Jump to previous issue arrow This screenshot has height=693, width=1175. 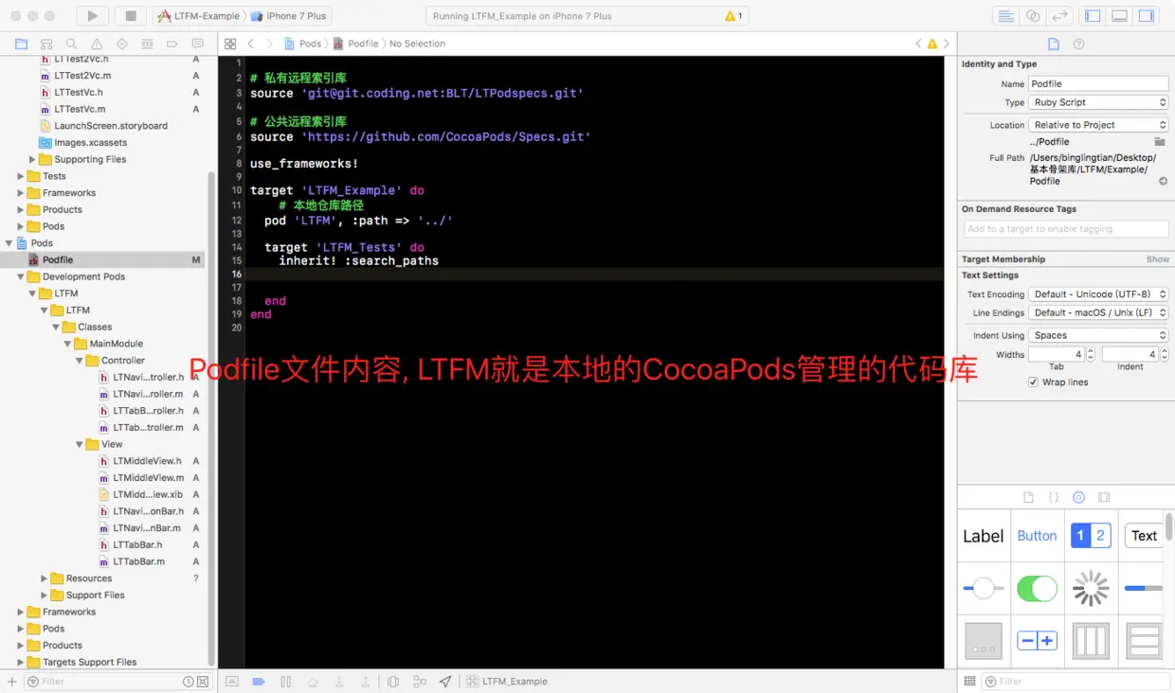[918, 44]
